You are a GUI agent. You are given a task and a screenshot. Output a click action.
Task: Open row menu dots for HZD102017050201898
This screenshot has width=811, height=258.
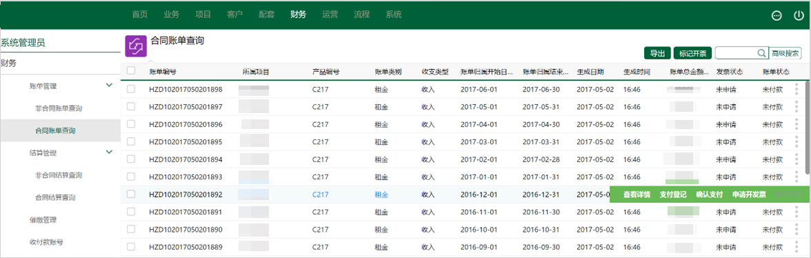pos(797,89)
